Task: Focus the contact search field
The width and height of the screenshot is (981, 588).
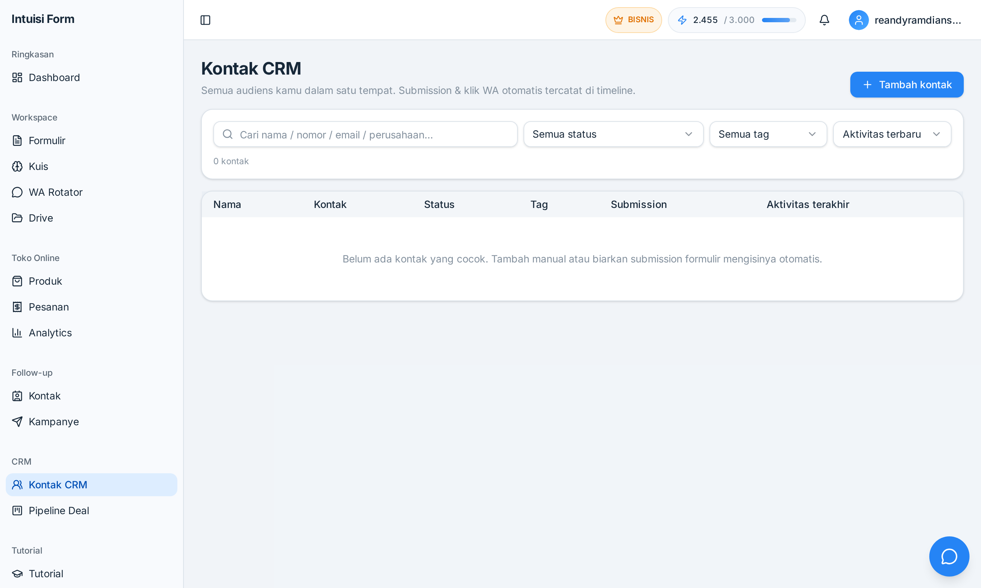Action: [x=365, y=134]
